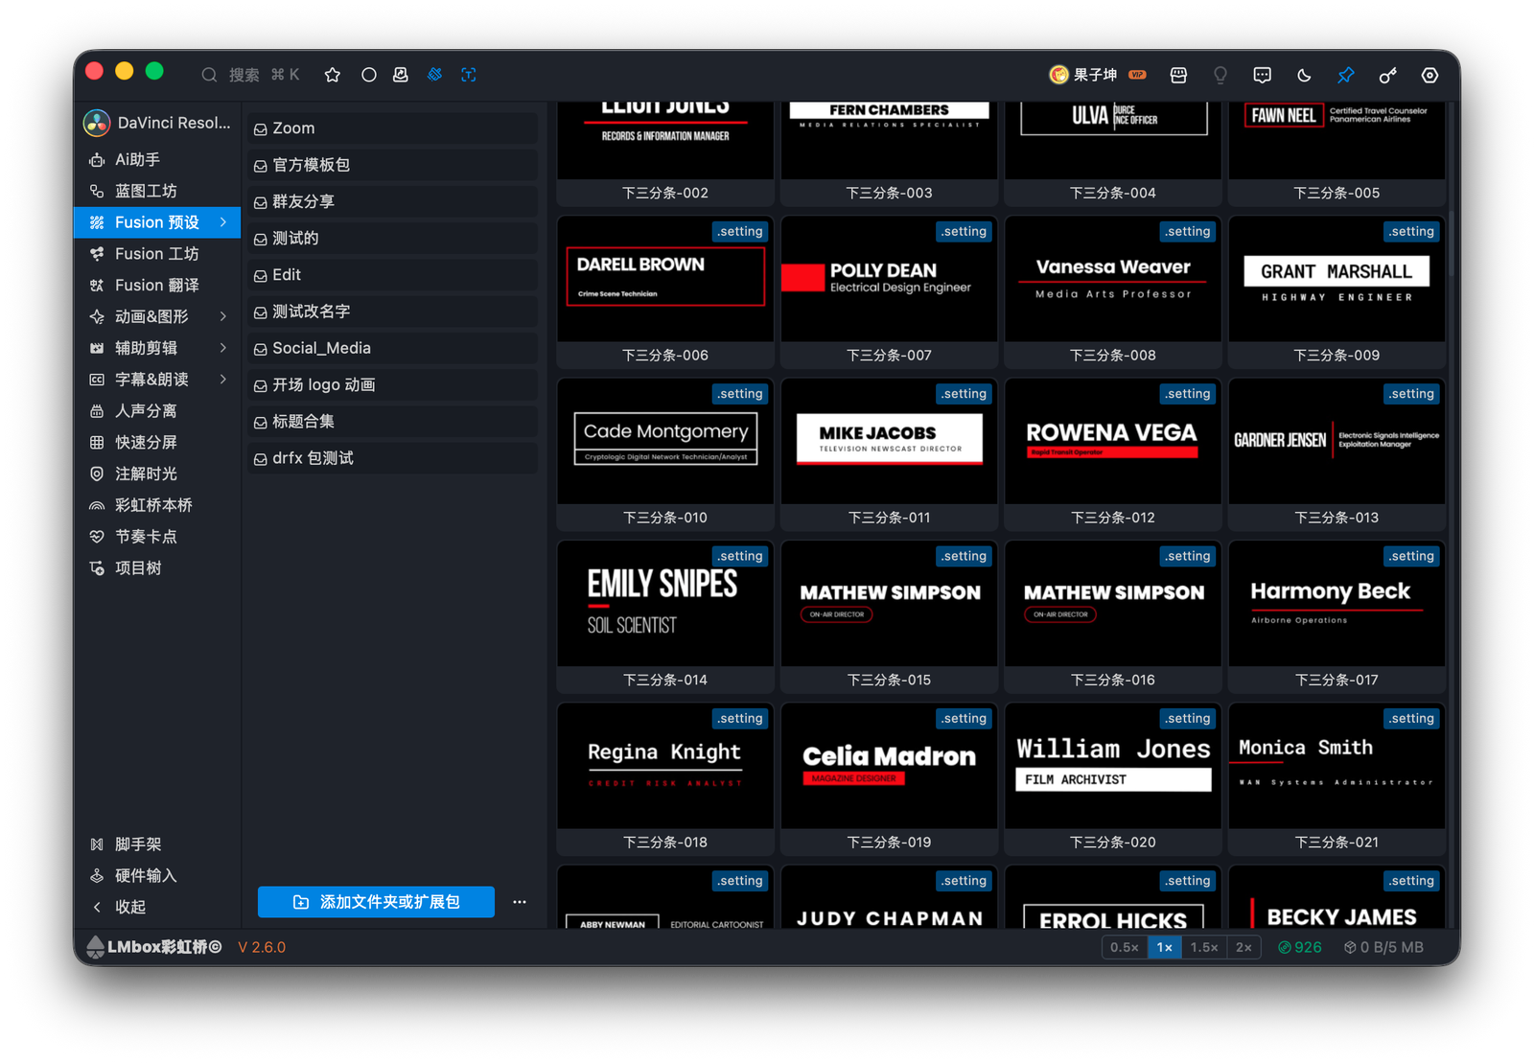Expand the 辅助剪辑 submenu chevron
Viewport: 1534px width, 1063px height.
tap(223, 348)
